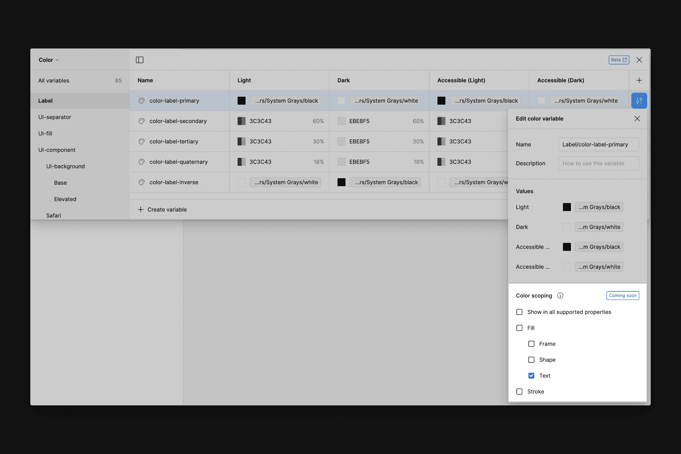Uncheck the Text scoping checkbox
Image resolution: width=681 pixels, height=454 pixels.
531,376
